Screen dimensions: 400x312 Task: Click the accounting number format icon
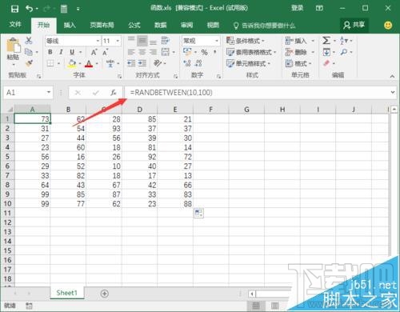pos(187,52)
